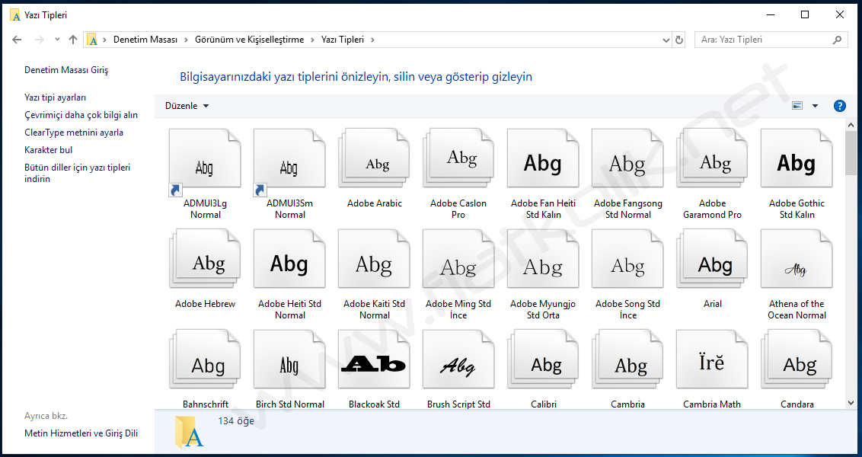Viewport: 862px width, 457px height.
Task: Select the Blackoak Std font icon
Action: pyautogui.click(x=375, y=360)
